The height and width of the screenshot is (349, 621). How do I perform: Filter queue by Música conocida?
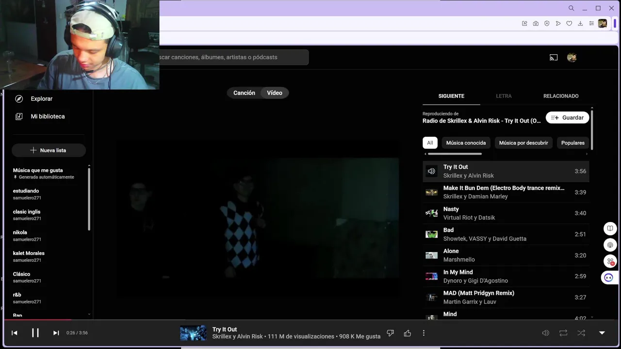coord(466,143)
